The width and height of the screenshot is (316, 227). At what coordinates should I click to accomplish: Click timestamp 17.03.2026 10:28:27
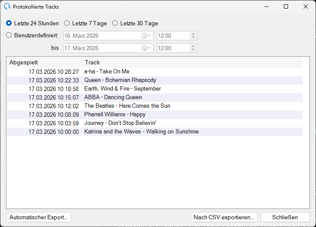pos(54,72)
